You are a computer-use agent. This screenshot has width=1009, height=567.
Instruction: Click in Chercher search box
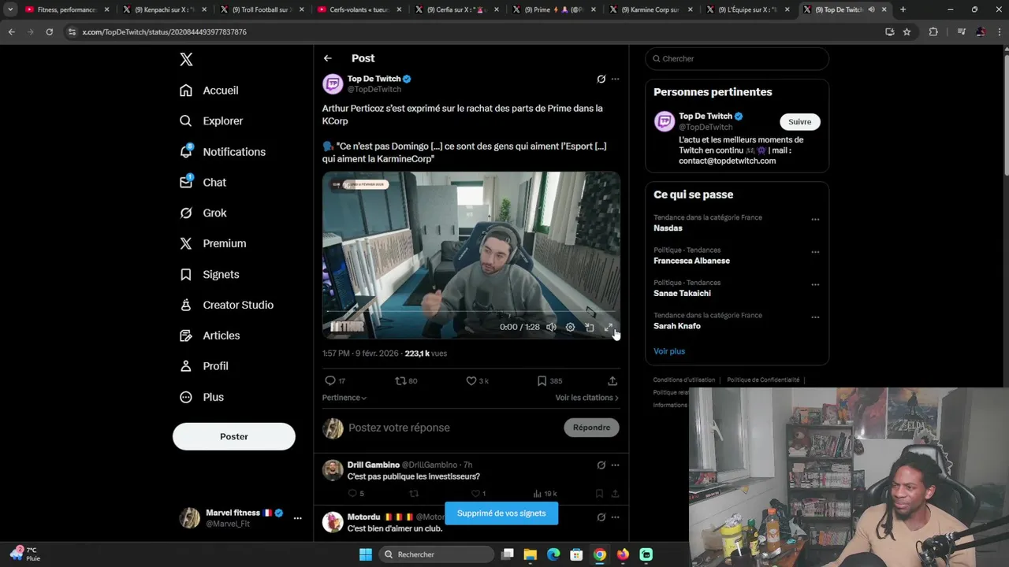(737, 59)
